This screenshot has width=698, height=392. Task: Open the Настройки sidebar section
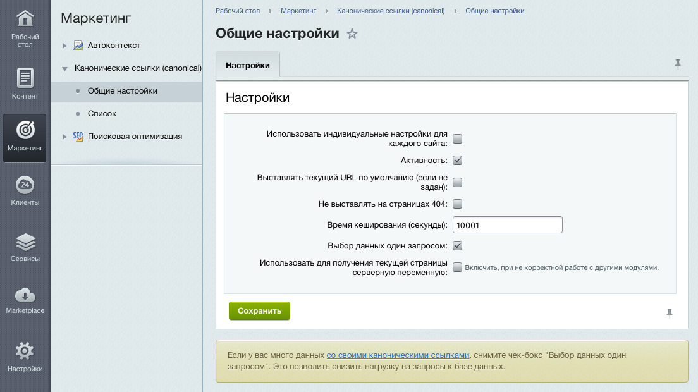(x=25, y=354)
